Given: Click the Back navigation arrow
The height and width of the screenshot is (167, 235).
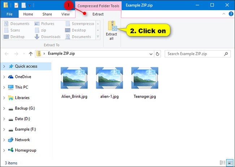Looking at the screenshot, I should [7, 54].
